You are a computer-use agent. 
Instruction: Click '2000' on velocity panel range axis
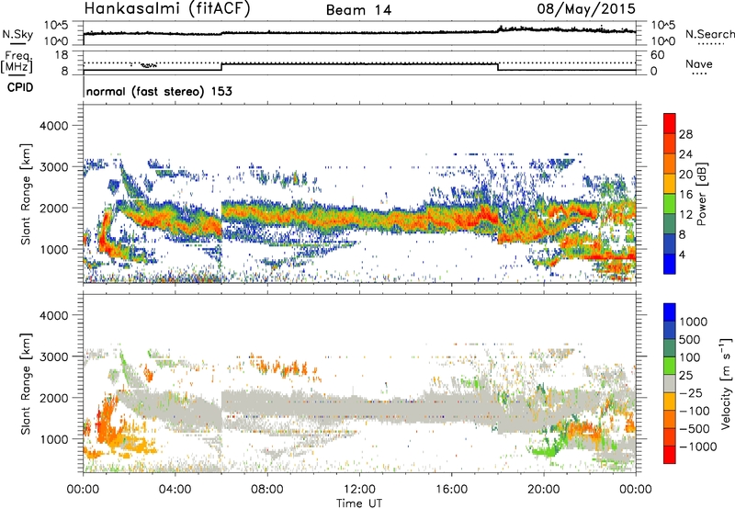coord(53,398)
